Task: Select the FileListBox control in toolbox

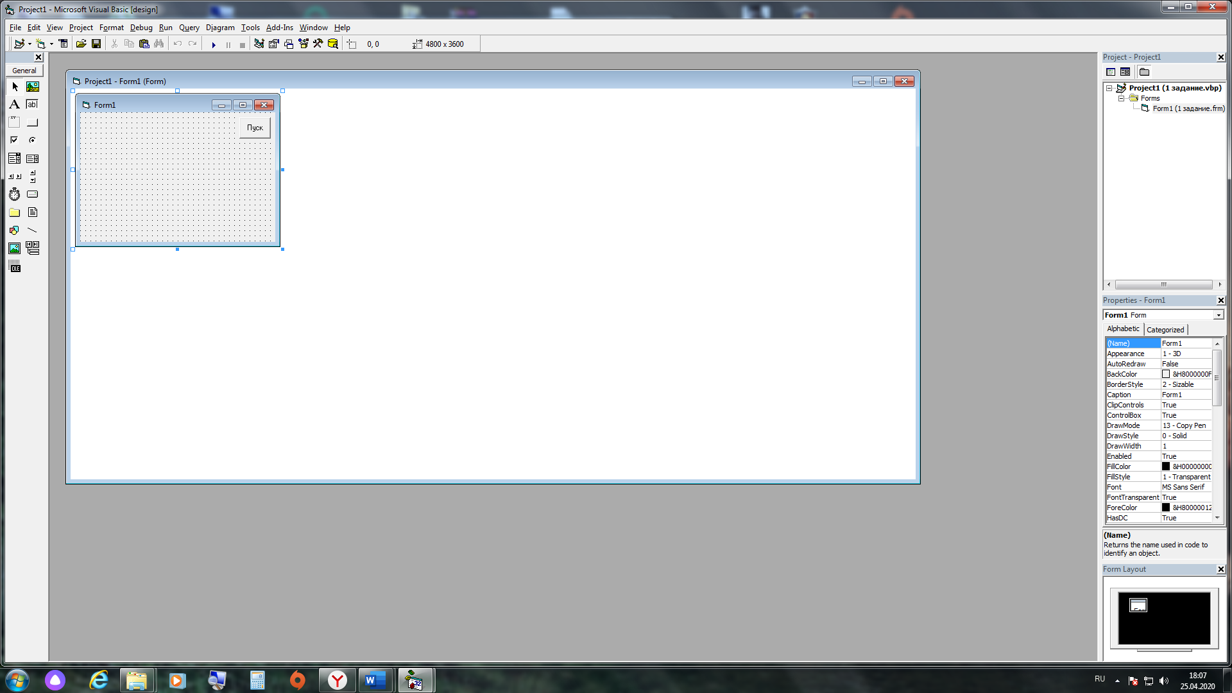Action: pyautogui.click(x=33, y=212)
